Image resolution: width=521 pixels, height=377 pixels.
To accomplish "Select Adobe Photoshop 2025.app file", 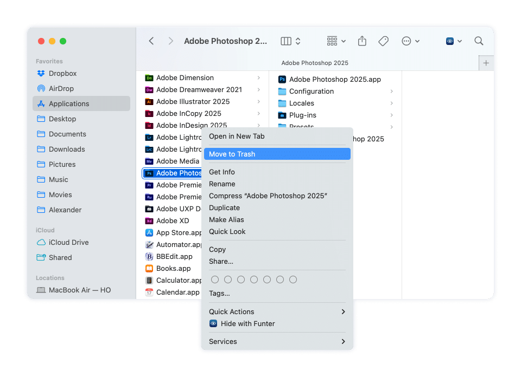I will pyautogui.click(x=335, y=79).
